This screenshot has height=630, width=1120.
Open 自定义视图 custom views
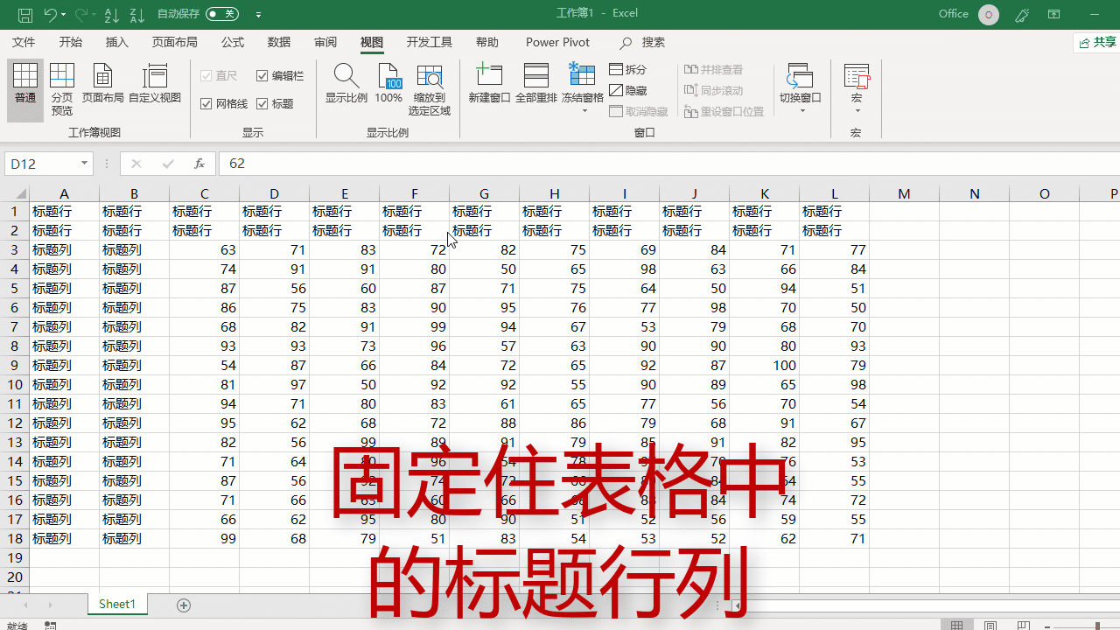[155, 85]
